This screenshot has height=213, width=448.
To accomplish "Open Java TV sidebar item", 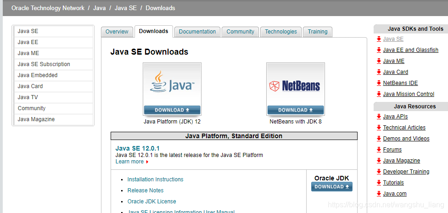I will (x=54, y=97).
